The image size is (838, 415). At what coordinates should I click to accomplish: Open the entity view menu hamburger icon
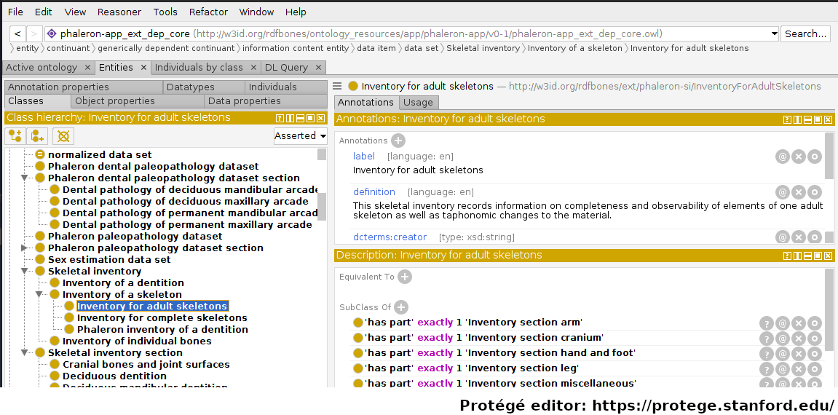337,86
